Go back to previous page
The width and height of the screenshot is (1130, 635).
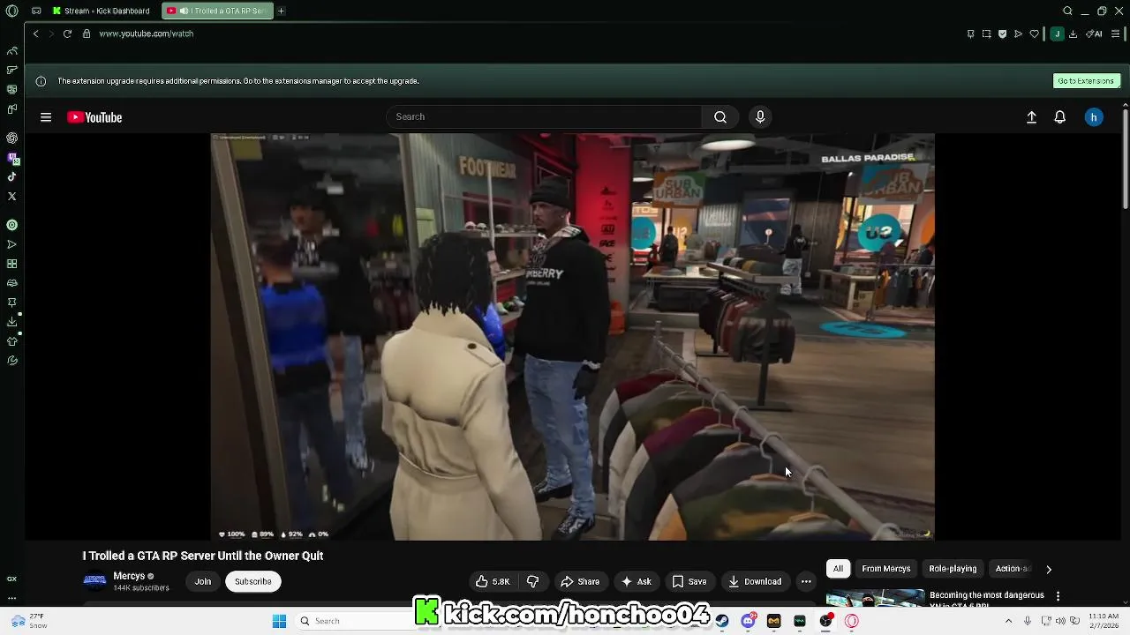point(35,34)
